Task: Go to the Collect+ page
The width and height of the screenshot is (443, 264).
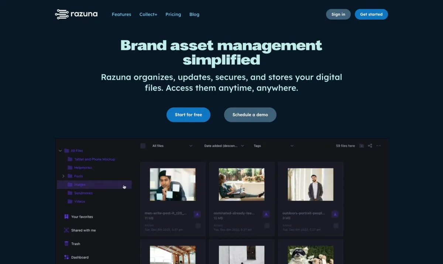Action: pos(148,14)
